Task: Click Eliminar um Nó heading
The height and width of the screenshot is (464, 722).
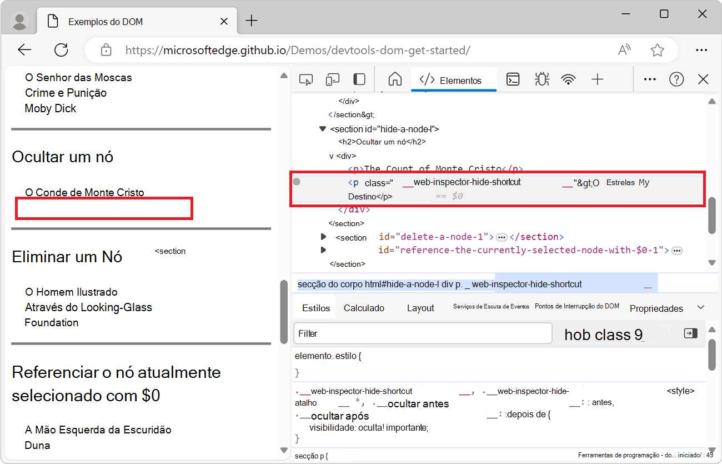Action: 67,257
